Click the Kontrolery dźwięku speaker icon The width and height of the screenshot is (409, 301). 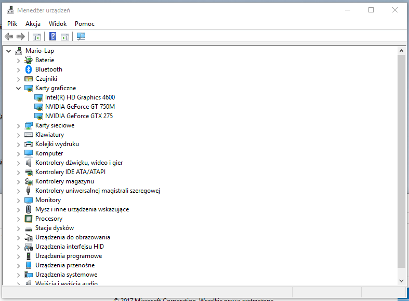click(x=29, y=163)
